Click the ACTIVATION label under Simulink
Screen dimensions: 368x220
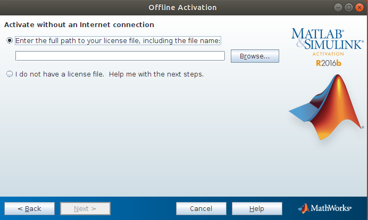[328, 54]
